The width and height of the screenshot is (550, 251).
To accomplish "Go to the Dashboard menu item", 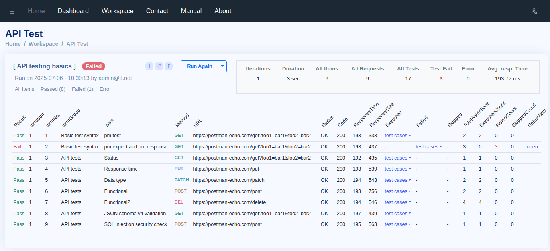I will (x=73, y=11).
